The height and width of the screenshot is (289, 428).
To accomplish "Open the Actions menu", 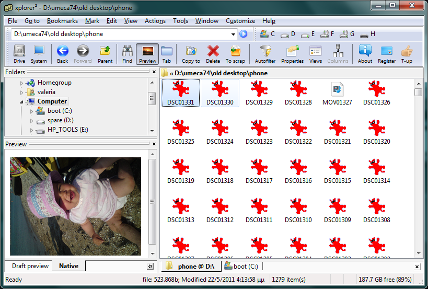I will (x=155, y=21).
